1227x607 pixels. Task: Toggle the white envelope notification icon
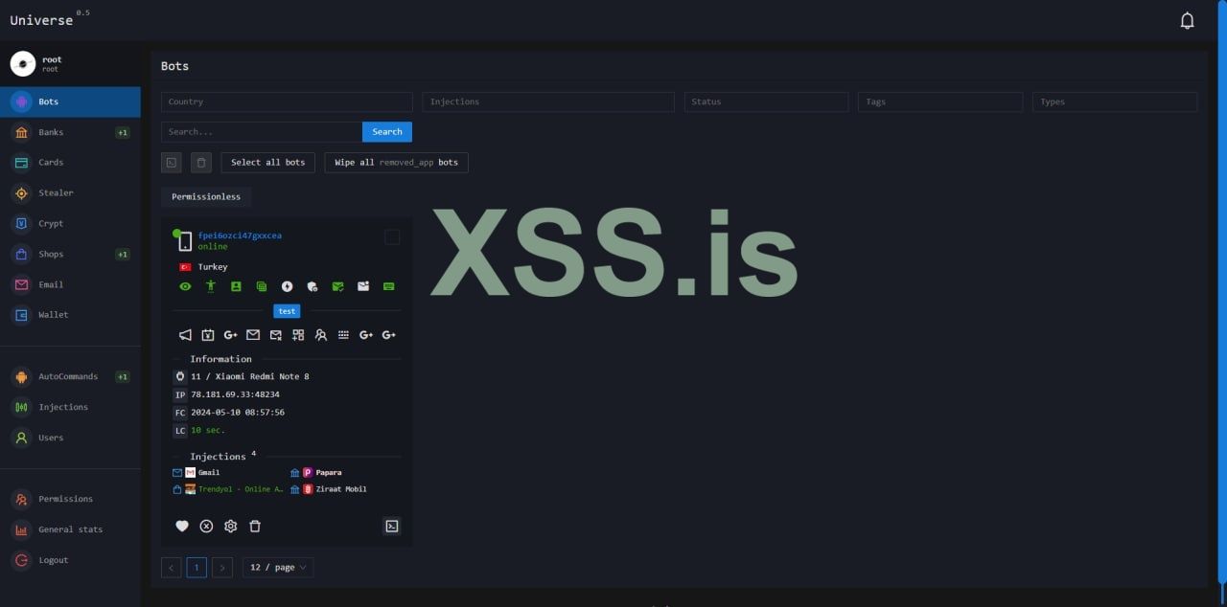(363, 286)
